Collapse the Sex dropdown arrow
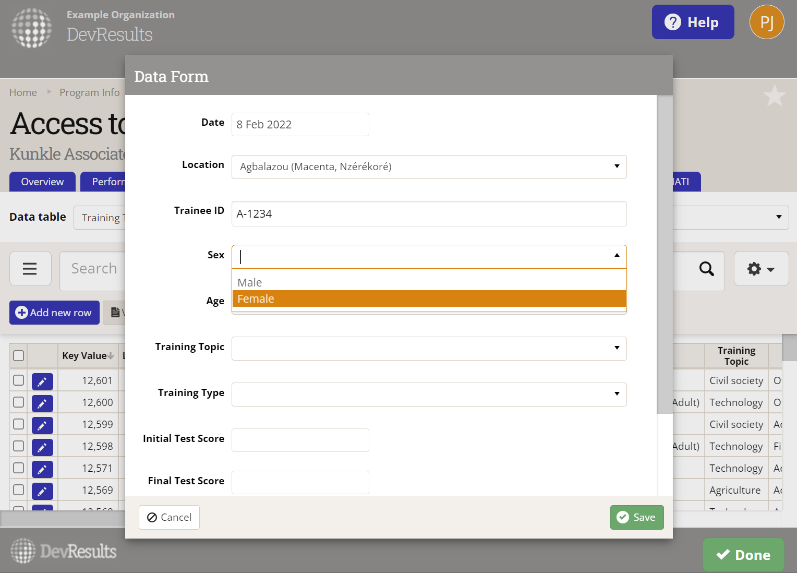Viewport: 797px width, 573px height. pyautogui.click(x=617, y=255)
